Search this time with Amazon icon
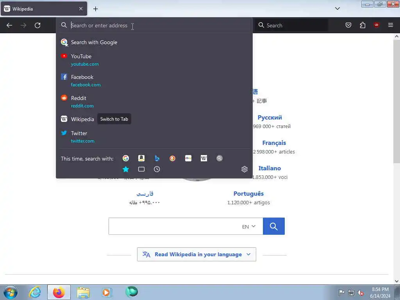The width and height of the screenshot is (400, 300). click(x=141, y=159)
